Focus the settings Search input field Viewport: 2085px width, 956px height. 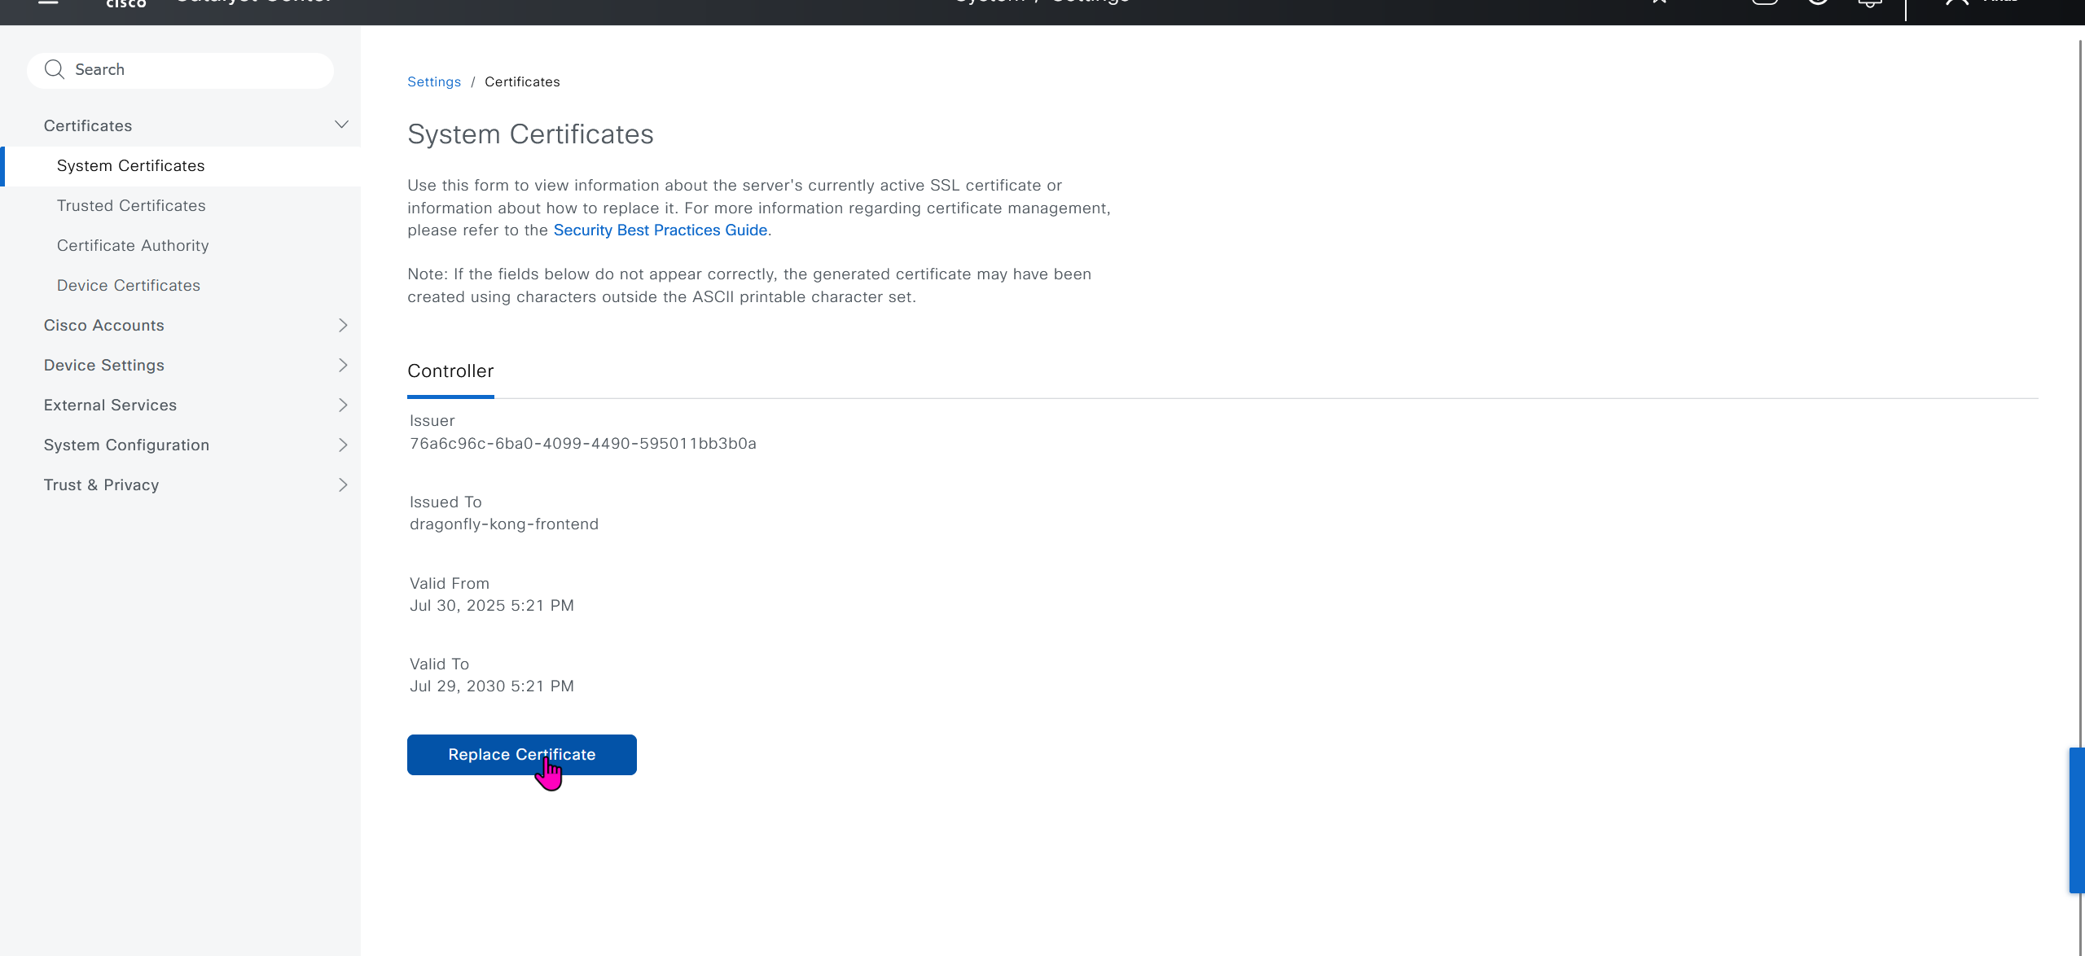tap(195, 70)
